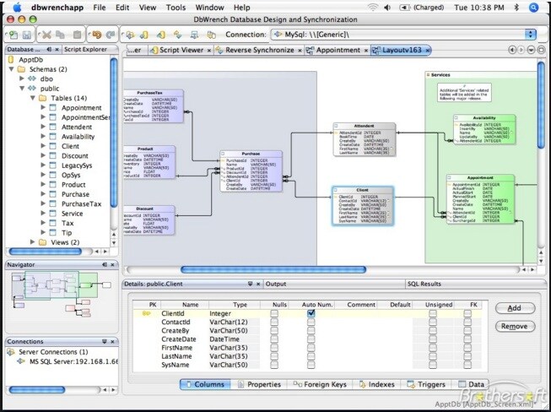Expand the Client table node
551x412 pixels.
pyautogui.click(x=43, y=146)
